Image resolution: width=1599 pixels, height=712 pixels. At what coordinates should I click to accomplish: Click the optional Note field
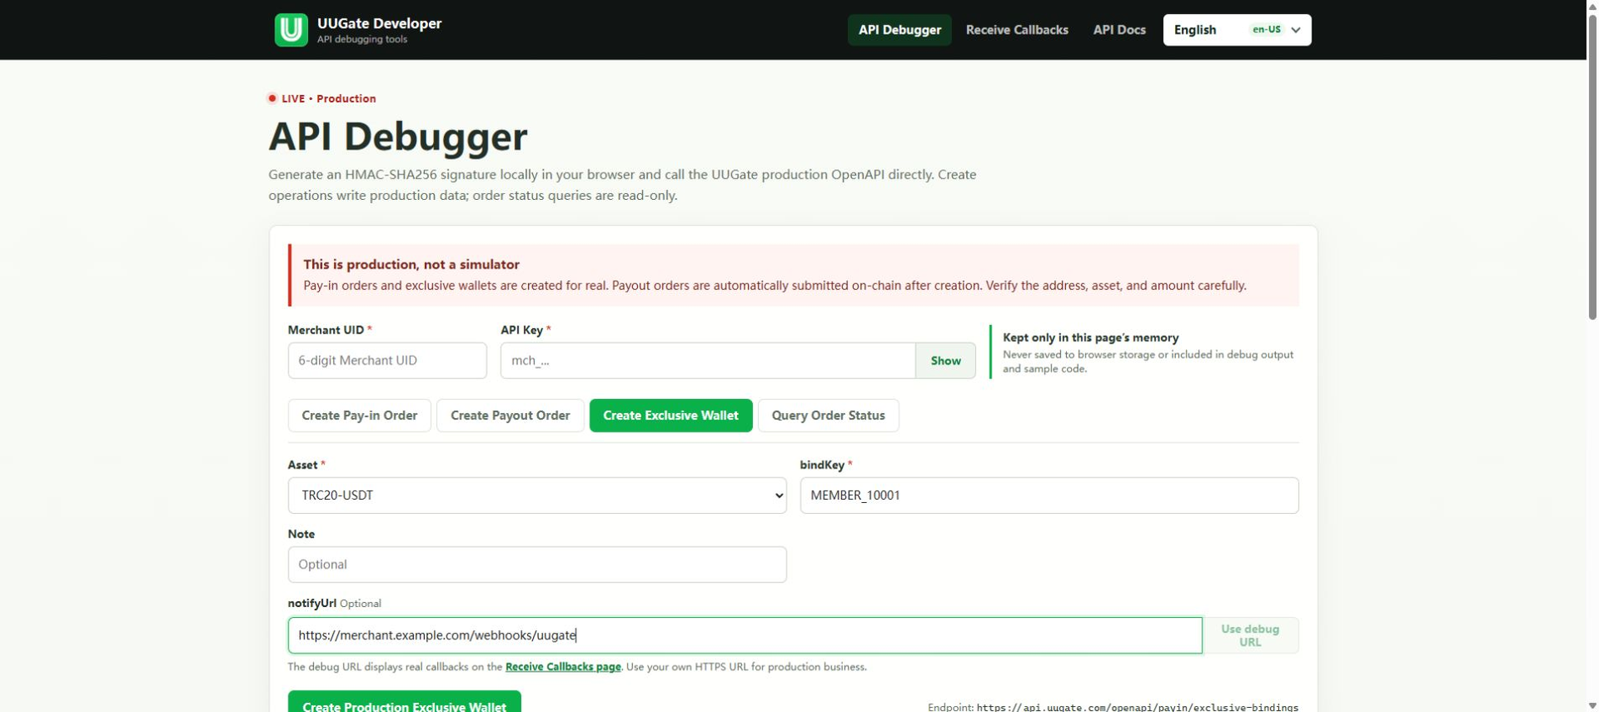coord(537,565)
